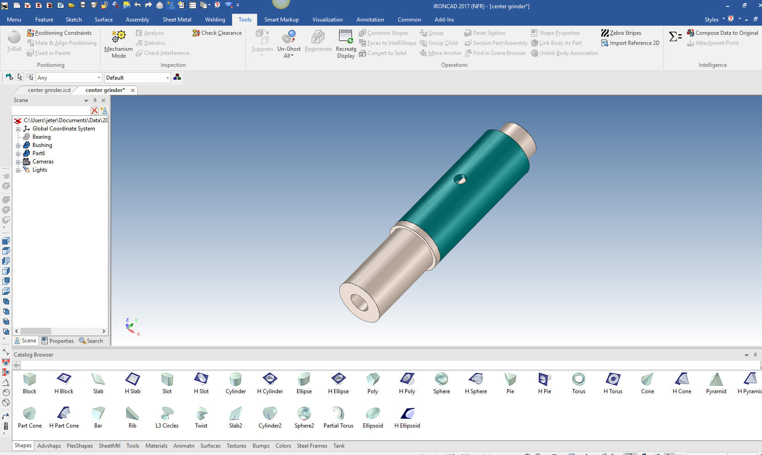Viewport: 762px width, 455px height.
Task: Open the Any selection filter dropdown
Action: (99, 78)
